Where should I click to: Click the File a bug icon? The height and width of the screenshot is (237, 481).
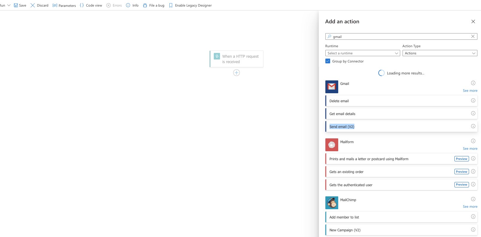pyautogui.click(x=145, y=5)
